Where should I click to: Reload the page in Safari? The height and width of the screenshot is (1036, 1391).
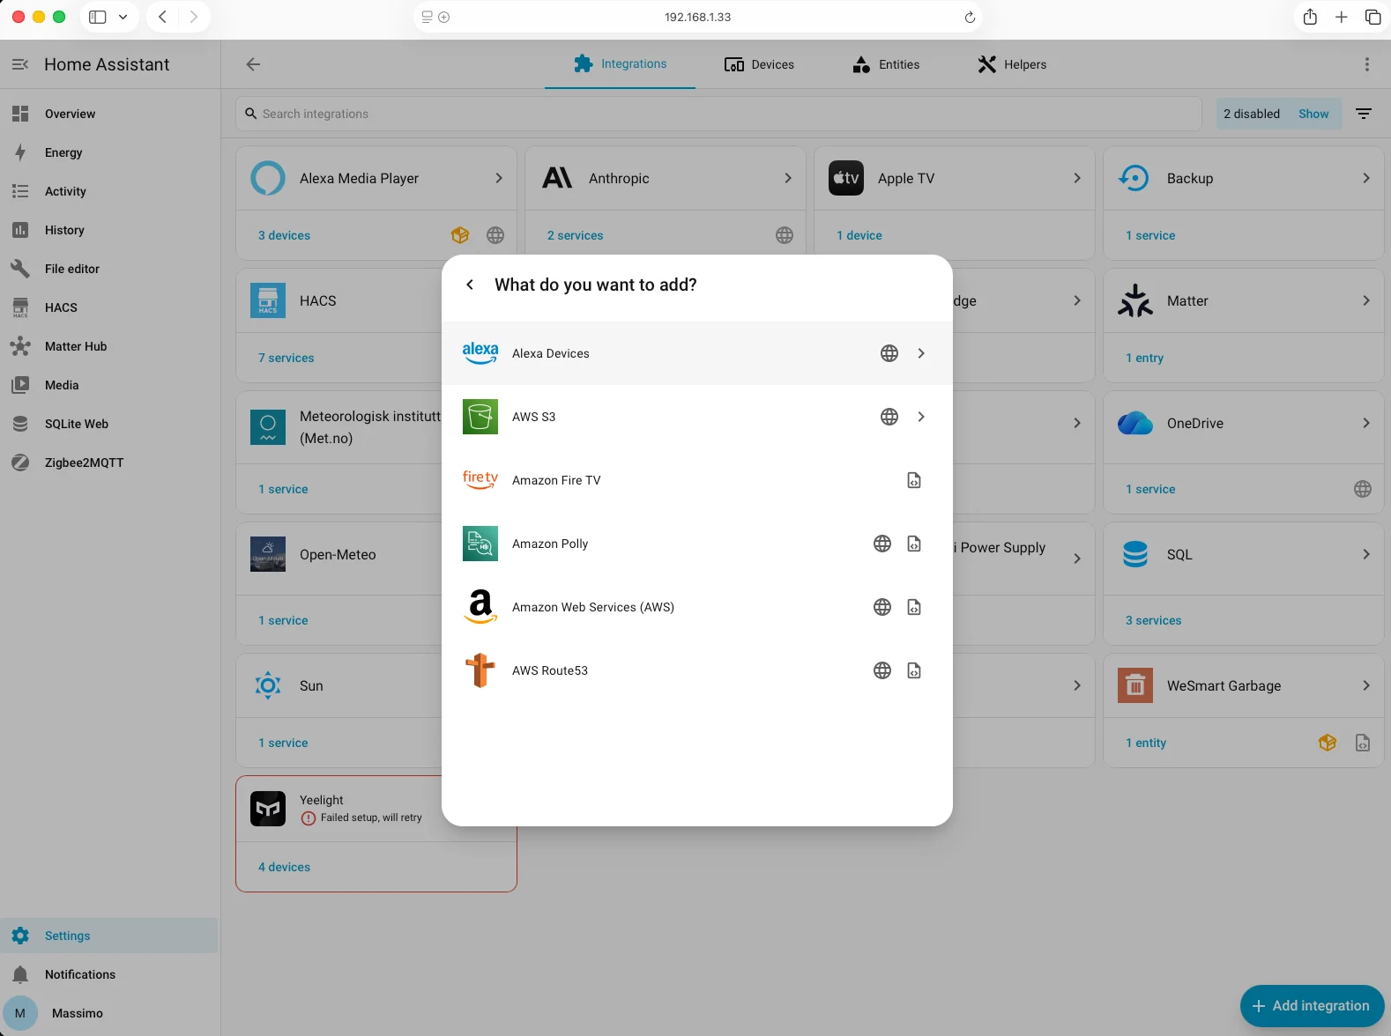(970, 17)
